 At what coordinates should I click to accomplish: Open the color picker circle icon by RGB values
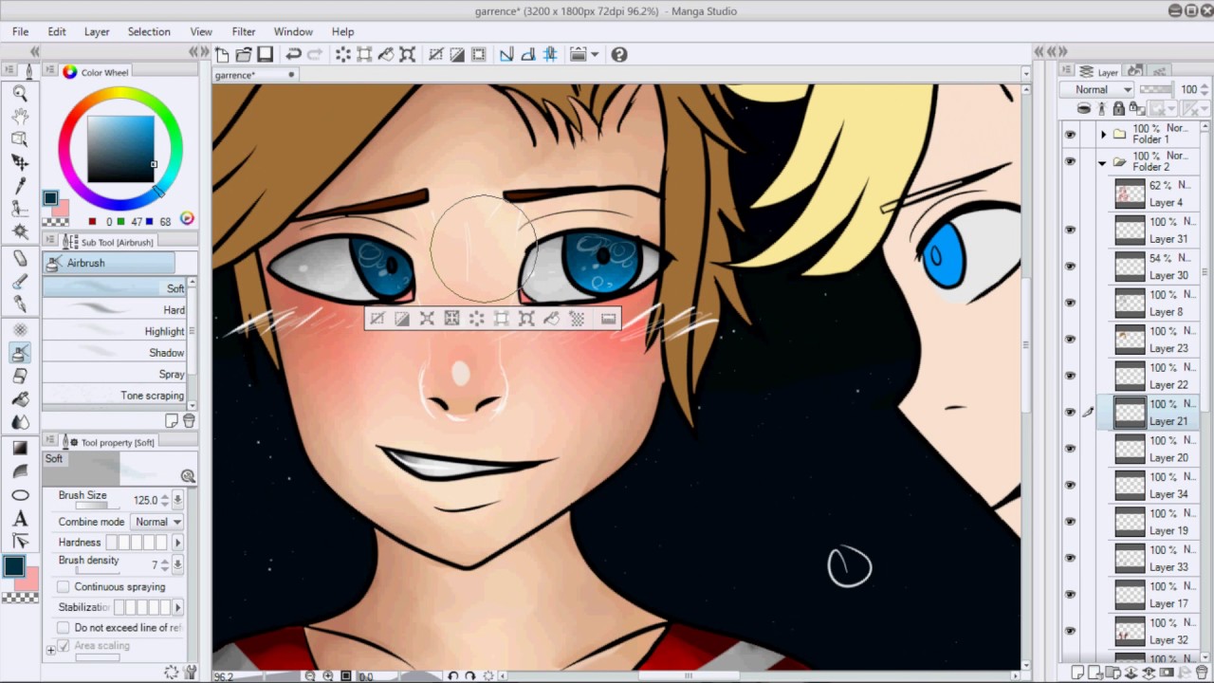[187, 219]
